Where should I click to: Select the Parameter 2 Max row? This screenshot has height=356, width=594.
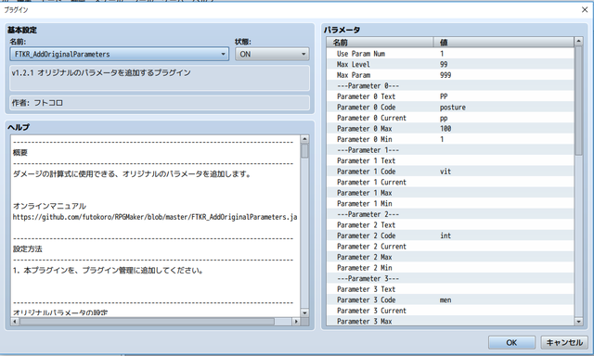450,257
